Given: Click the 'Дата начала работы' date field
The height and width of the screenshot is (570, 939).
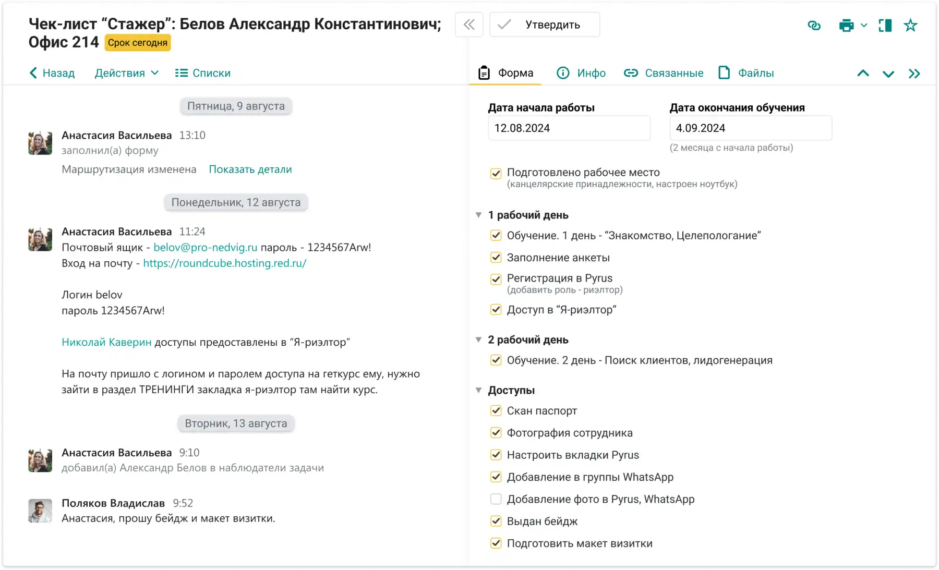Looking at the screenshot, I should click(569, 128).
